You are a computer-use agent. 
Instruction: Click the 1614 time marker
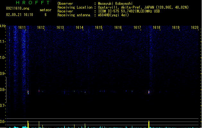point(80,28)
